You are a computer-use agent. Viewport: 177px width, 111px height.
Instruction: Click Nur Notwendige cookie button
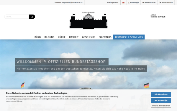(x=161, y=100)
